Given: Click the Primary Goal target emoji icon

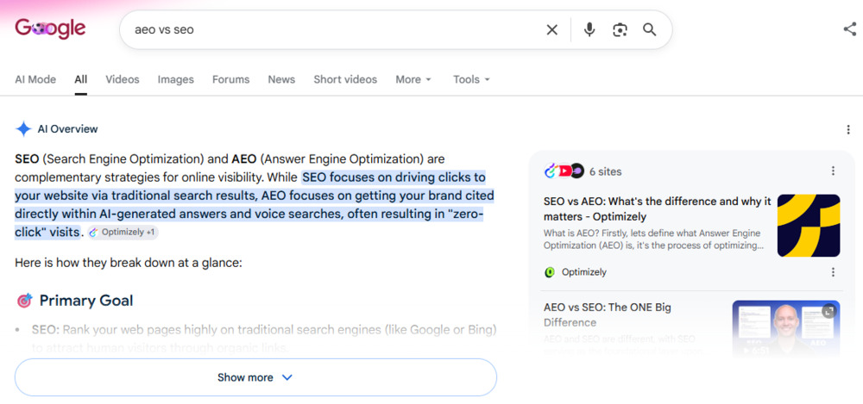Looking at the screenshot, I should 24,301.
